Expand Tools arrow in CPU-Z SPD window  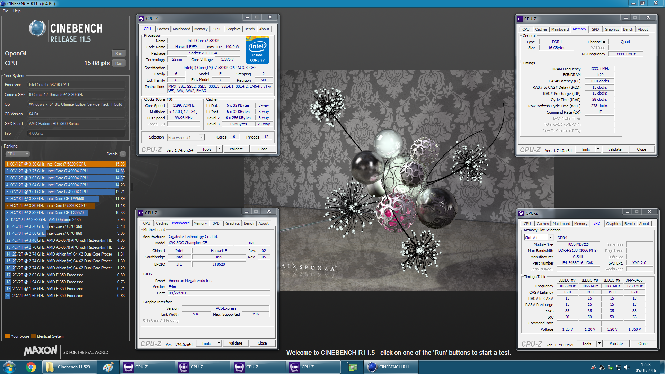(599, 344)
